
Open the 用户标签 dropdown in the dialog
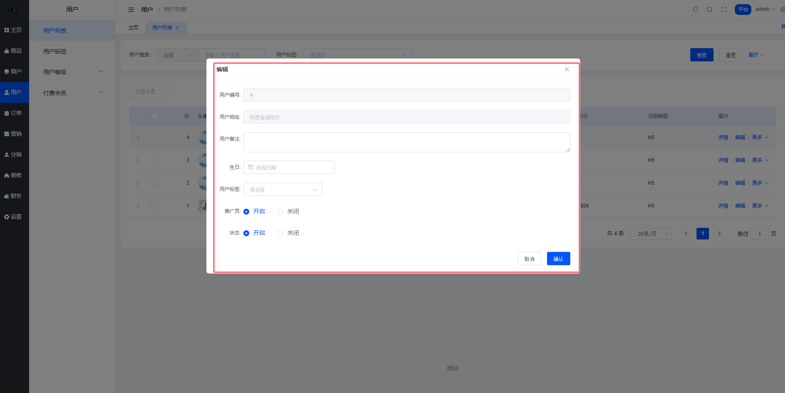282,189
